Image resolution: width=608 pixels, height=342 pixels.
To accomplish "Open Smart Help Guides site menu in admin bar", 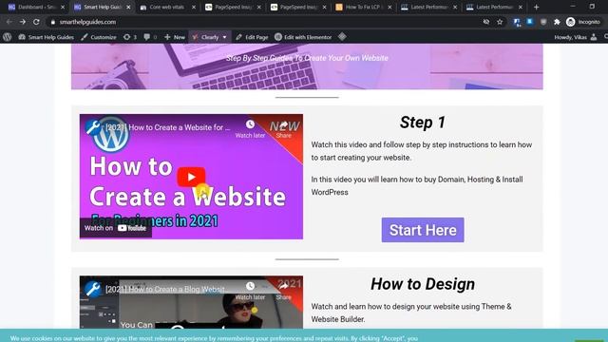I will pyautogui.click(x=47, y=37).
